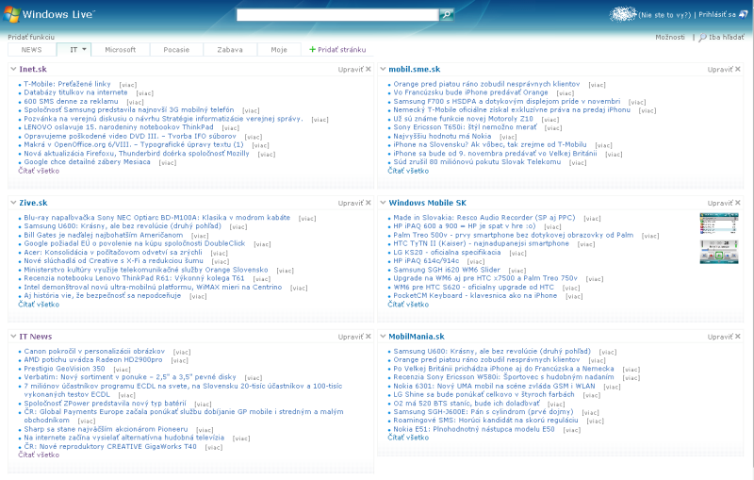Click Upraviť in Windows Mobile SK module
754x480 pixels.
[720, 203]
